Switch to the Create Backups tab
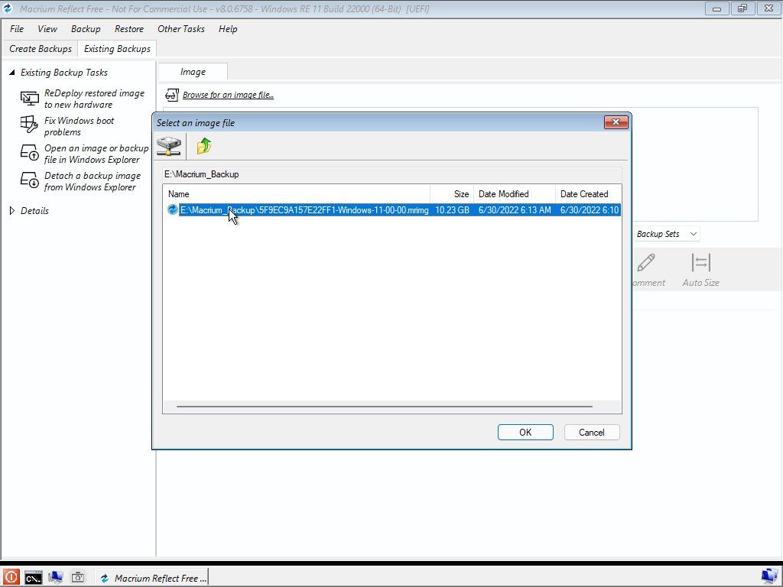The width and height of the screenshot is (783, 587). pos(41,49)
